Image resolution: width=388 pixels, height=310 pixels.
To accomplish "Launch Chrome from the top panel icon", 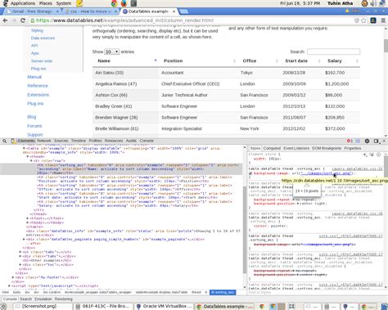I will coord(115,3).
